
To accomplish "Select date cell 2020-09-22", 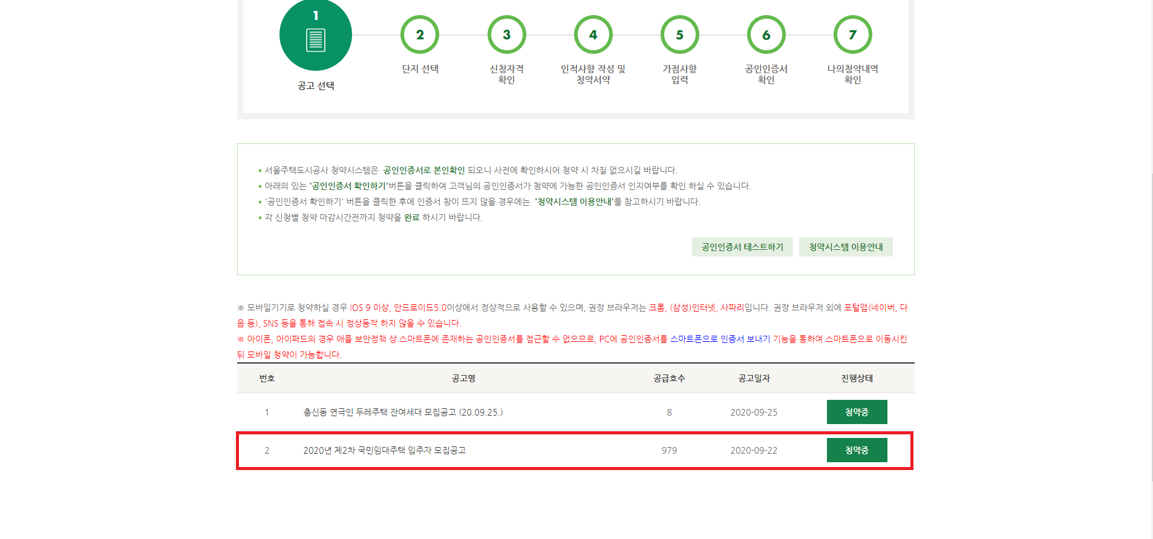I will tap(754, 450).
